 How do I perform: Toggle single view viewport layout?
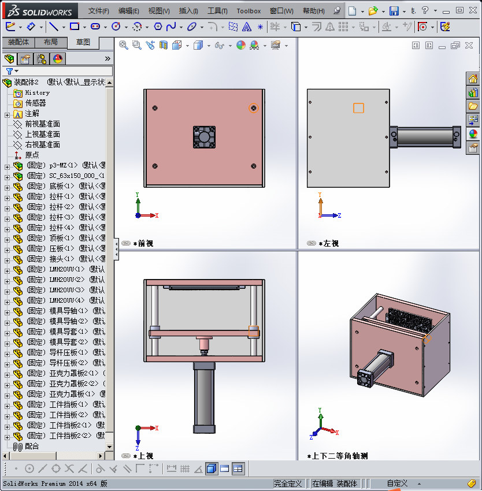coord(224,468)
